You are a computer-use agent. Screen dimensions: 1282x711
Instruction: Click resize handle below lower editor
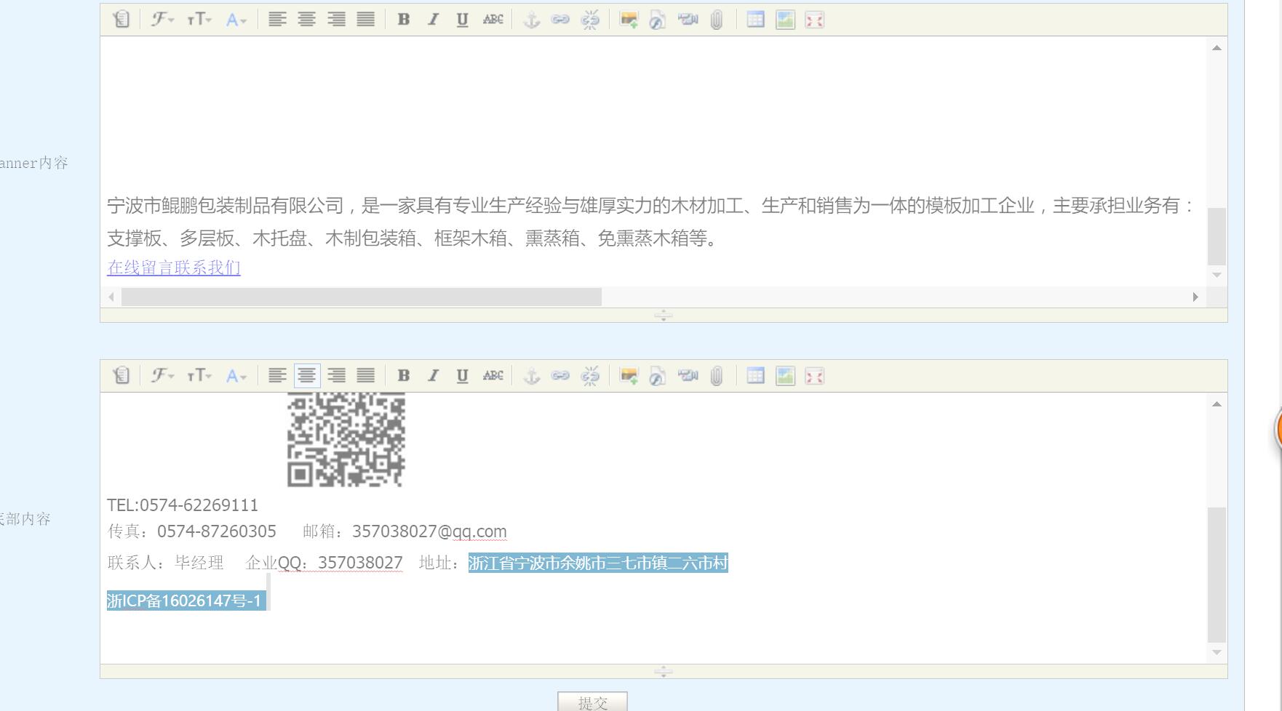[x=664, y=672]
